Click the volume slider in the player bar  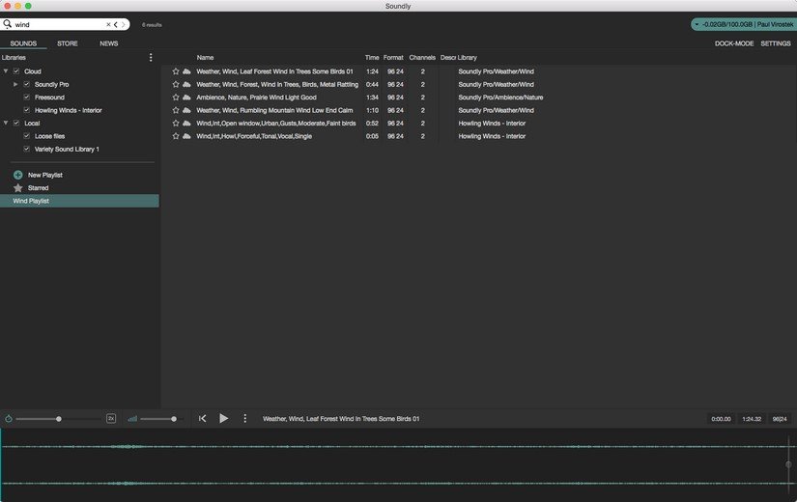coord(159,419)
